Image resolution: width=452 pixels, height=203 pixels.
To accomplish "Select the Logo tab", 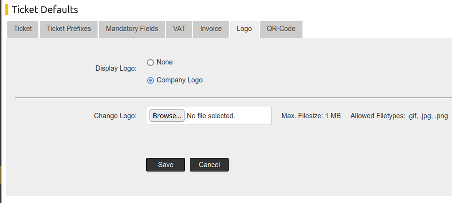I will click(x=244, y=29).
